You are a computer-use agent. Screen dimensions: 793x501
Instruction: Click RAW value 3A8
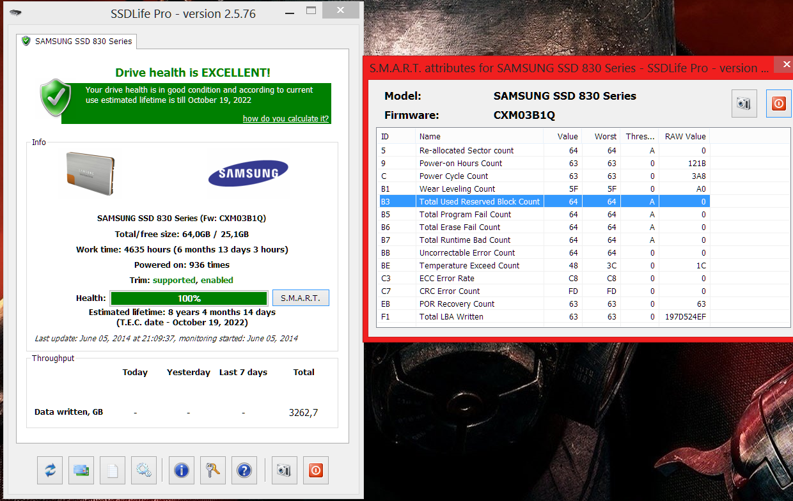(x=698, y=176)
